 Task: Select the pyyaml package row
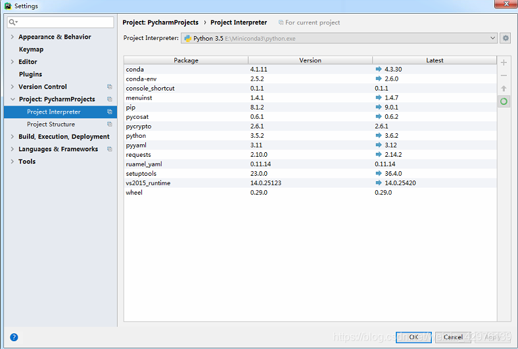click(310, 145)
